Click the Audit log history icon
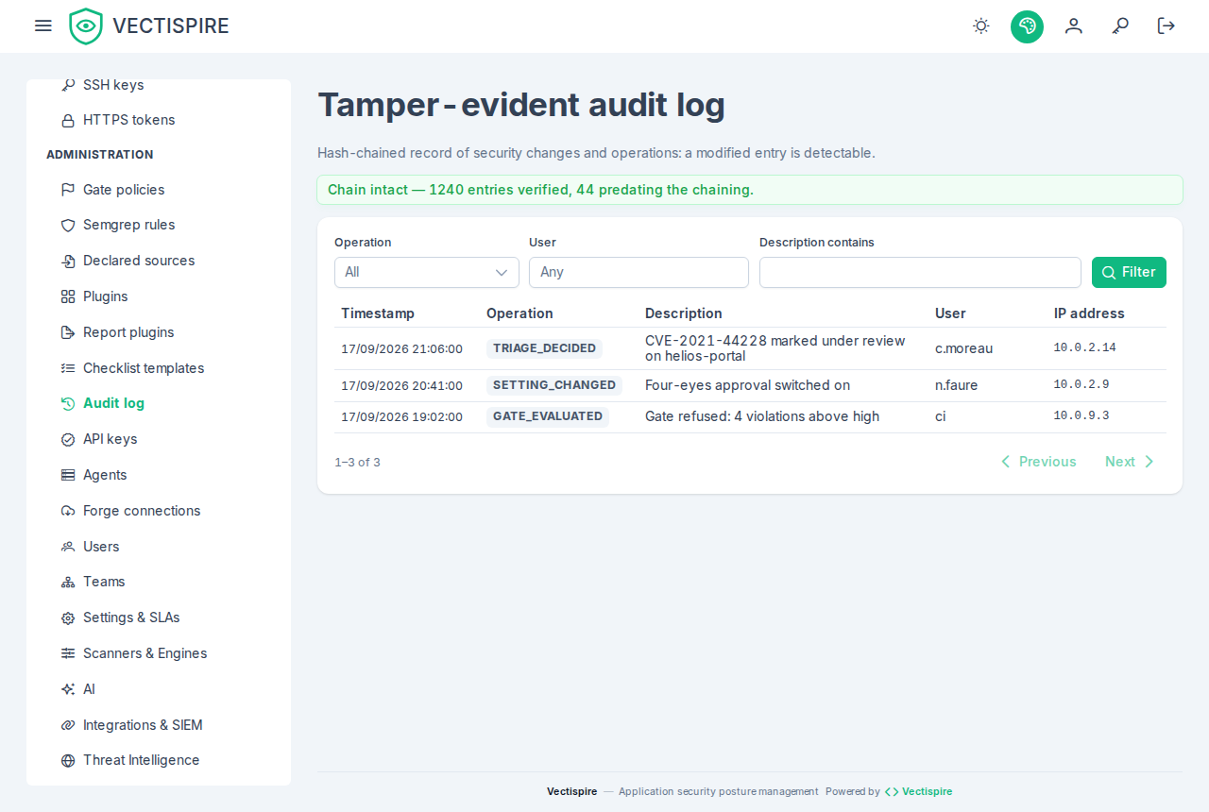 pos(68,403)
